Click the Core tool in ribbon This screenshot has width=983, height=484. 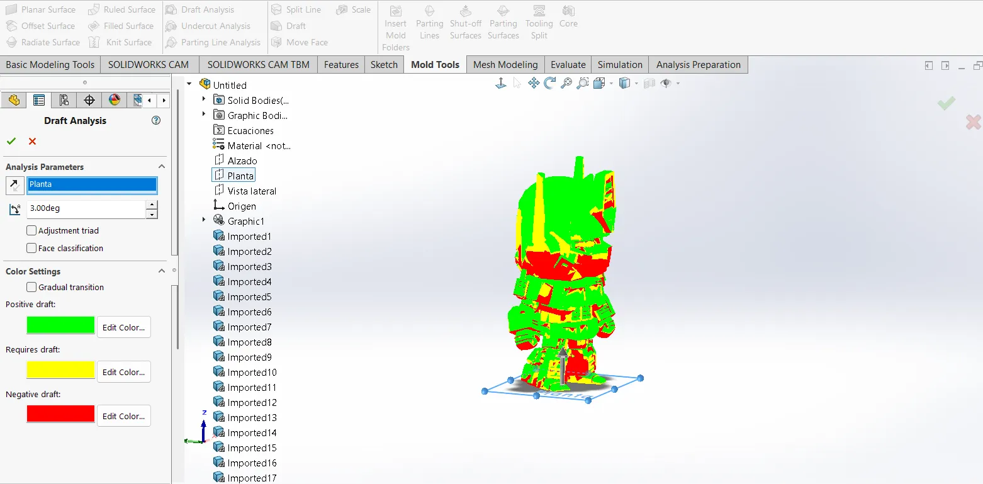pyautogui.click(x=568, y=17)
